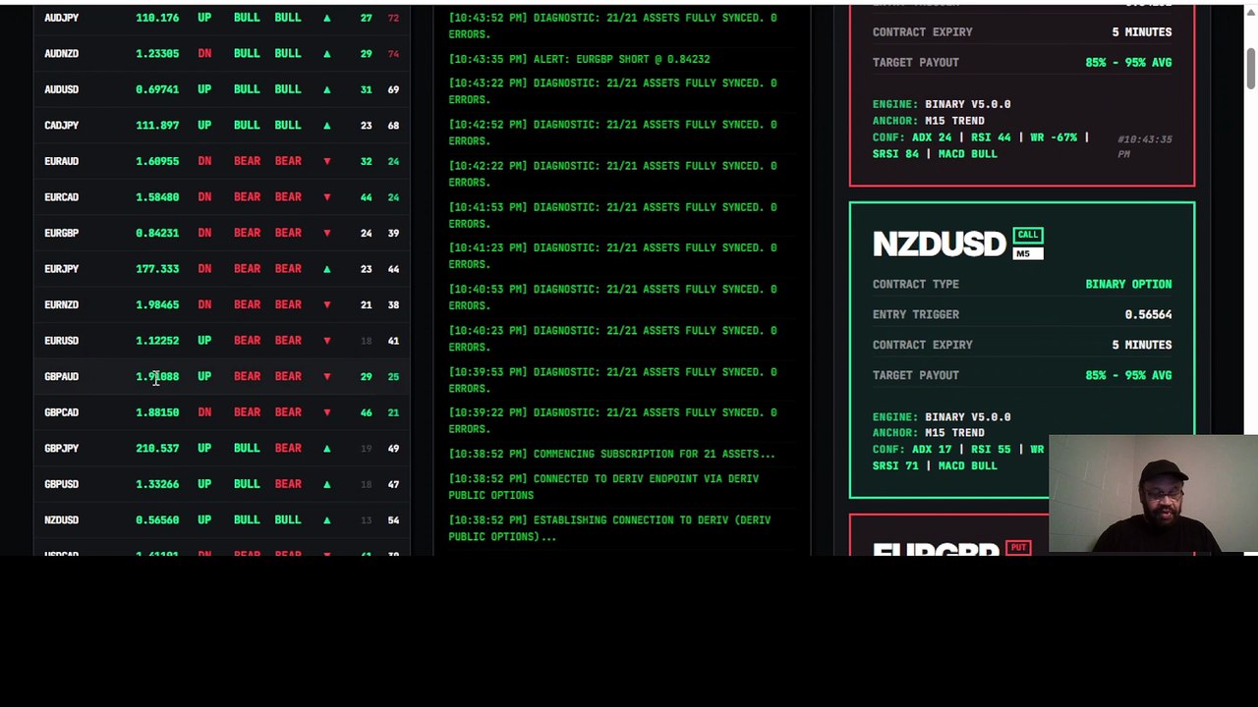Click the up trend arrow in the AUDNZD row
Viewport: 1258px width, 707px height.
pyautogui.click(x=327, y=53)
